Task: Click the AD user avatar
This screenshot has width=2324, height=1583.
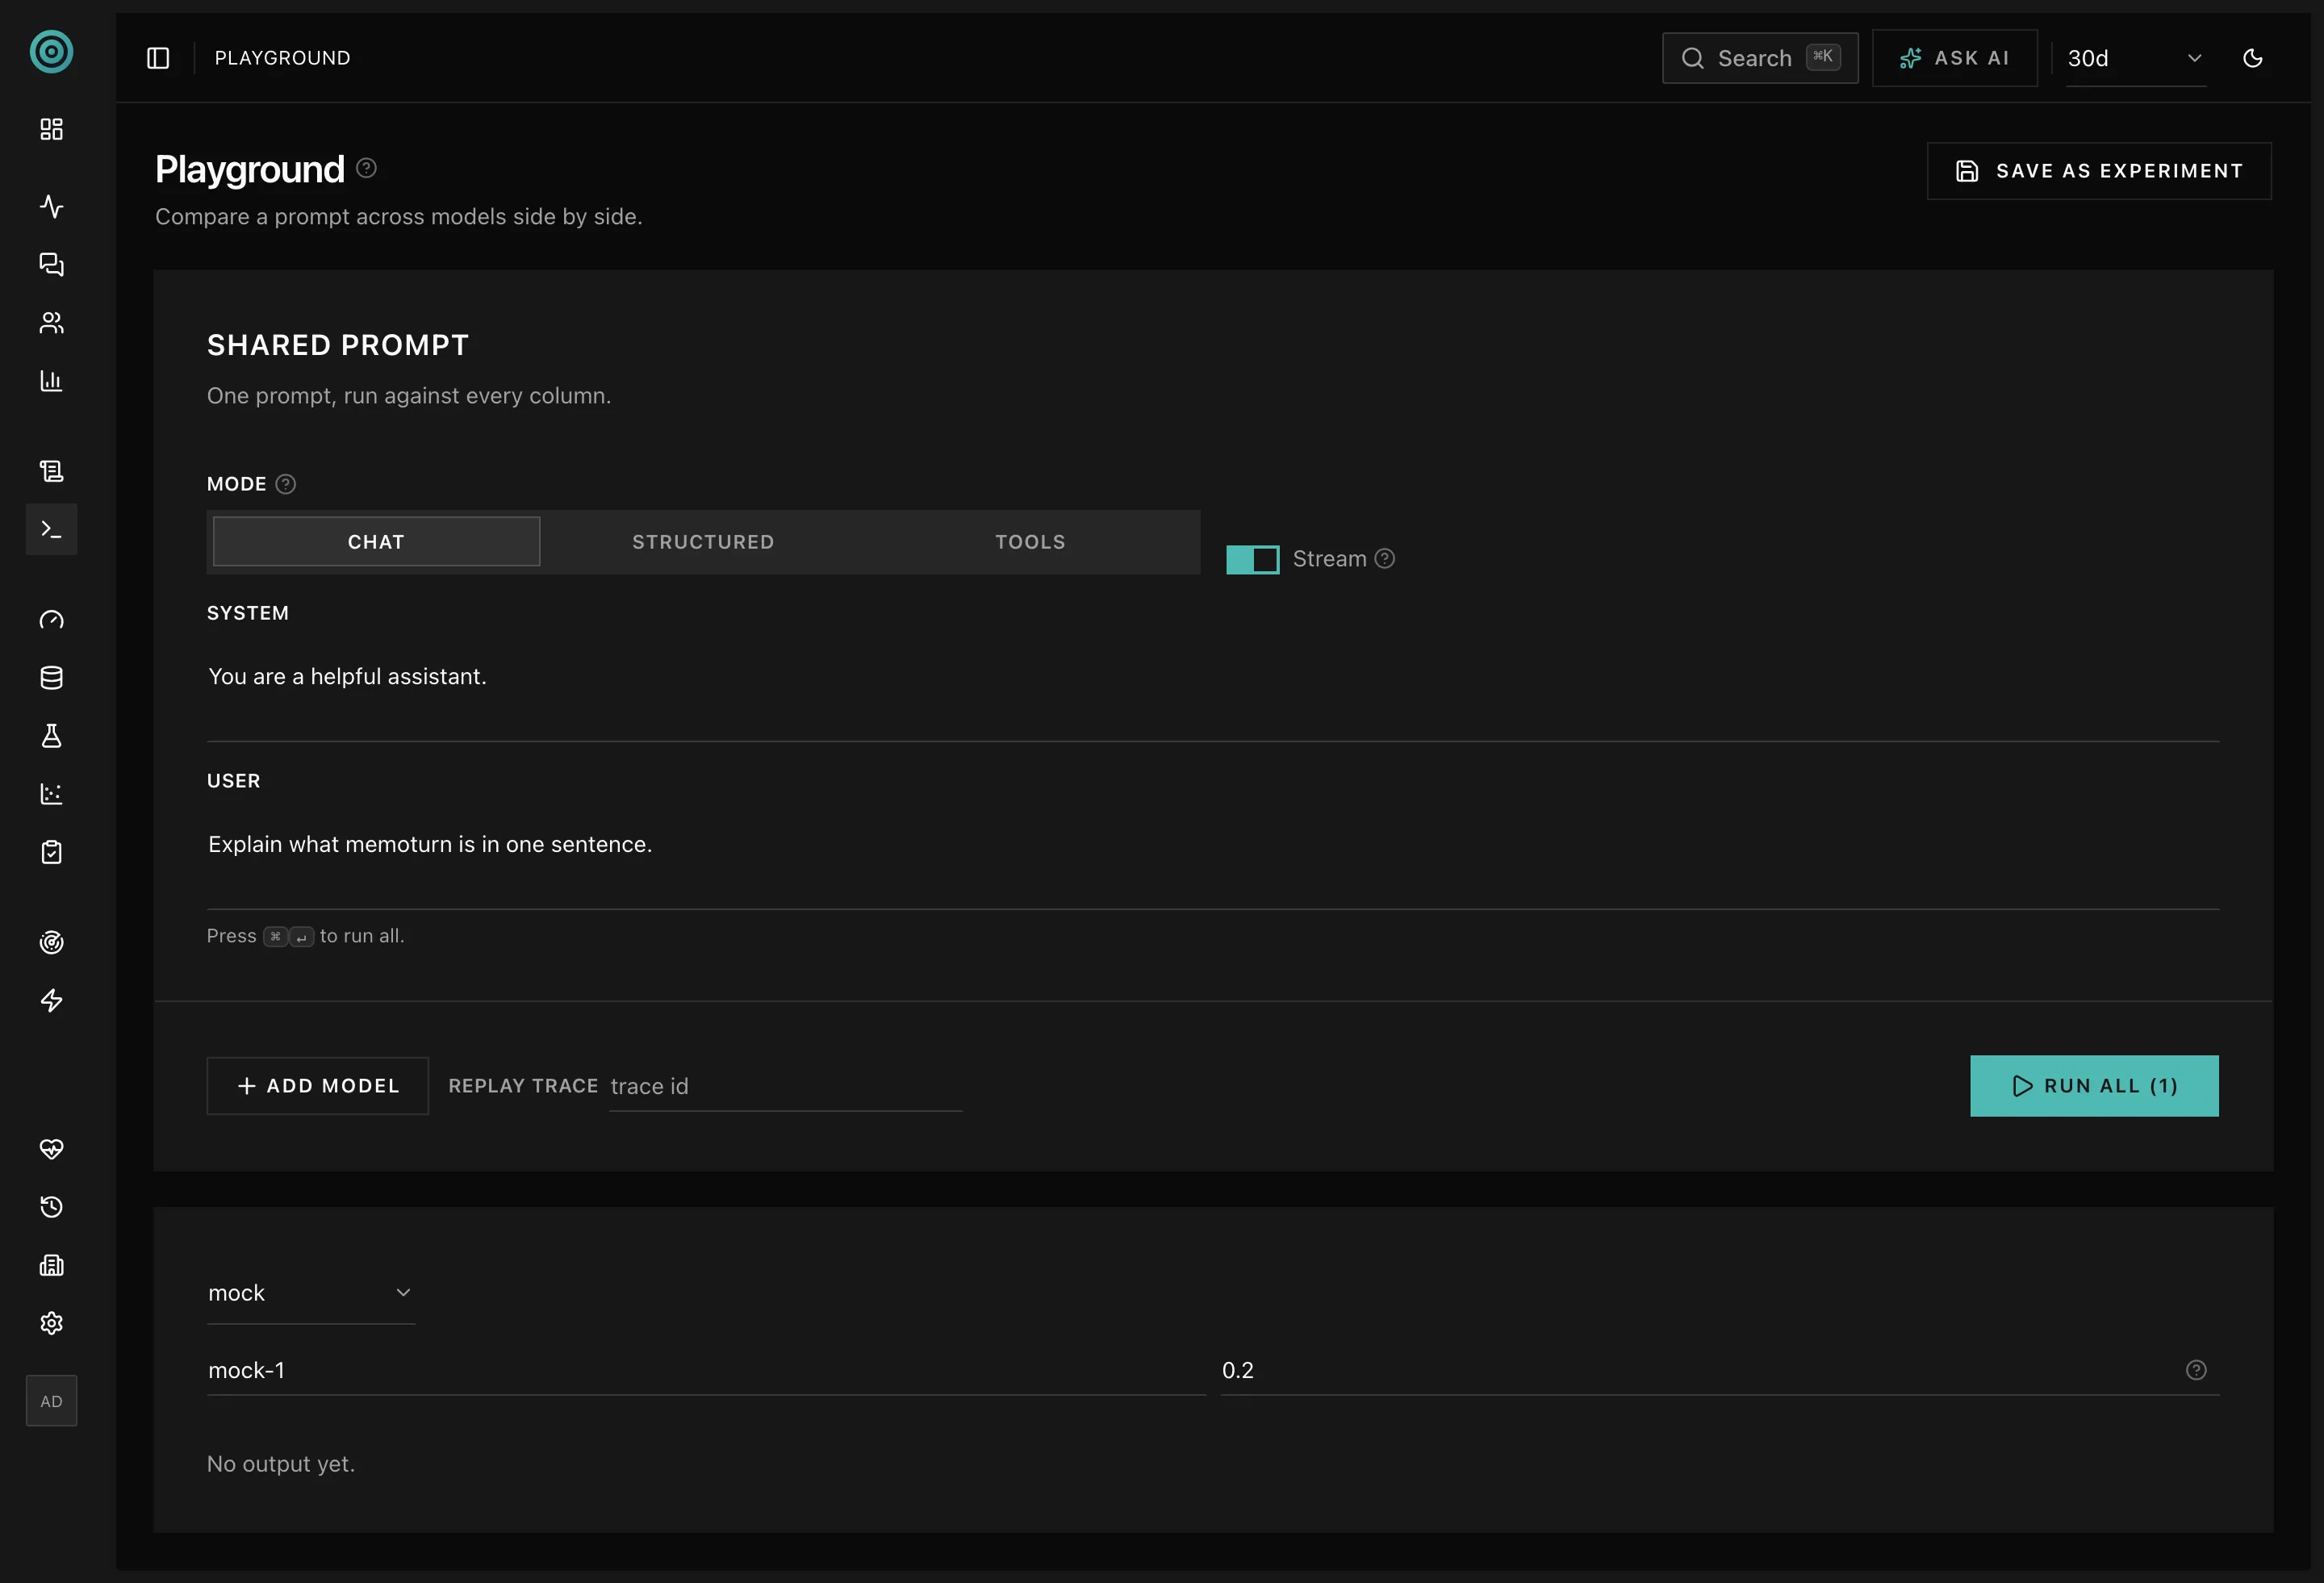Action: [x=51, y=1401]
